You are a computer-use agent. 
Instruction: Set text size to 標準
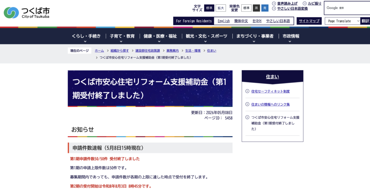[x=209, y=8]
